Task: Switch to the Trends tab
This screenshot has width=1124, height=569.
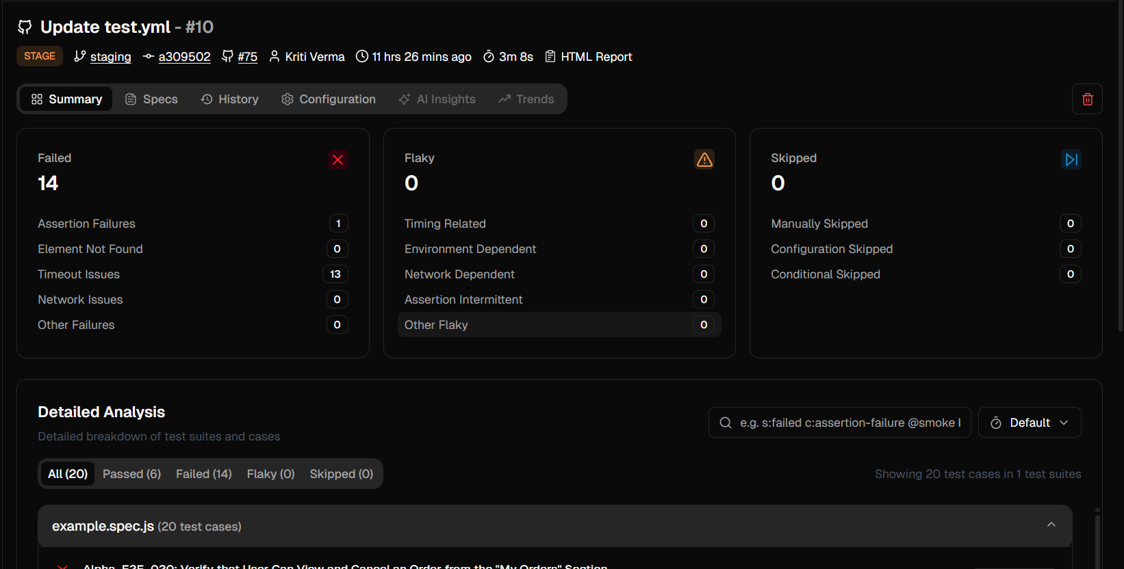Action: pos(526,99)
